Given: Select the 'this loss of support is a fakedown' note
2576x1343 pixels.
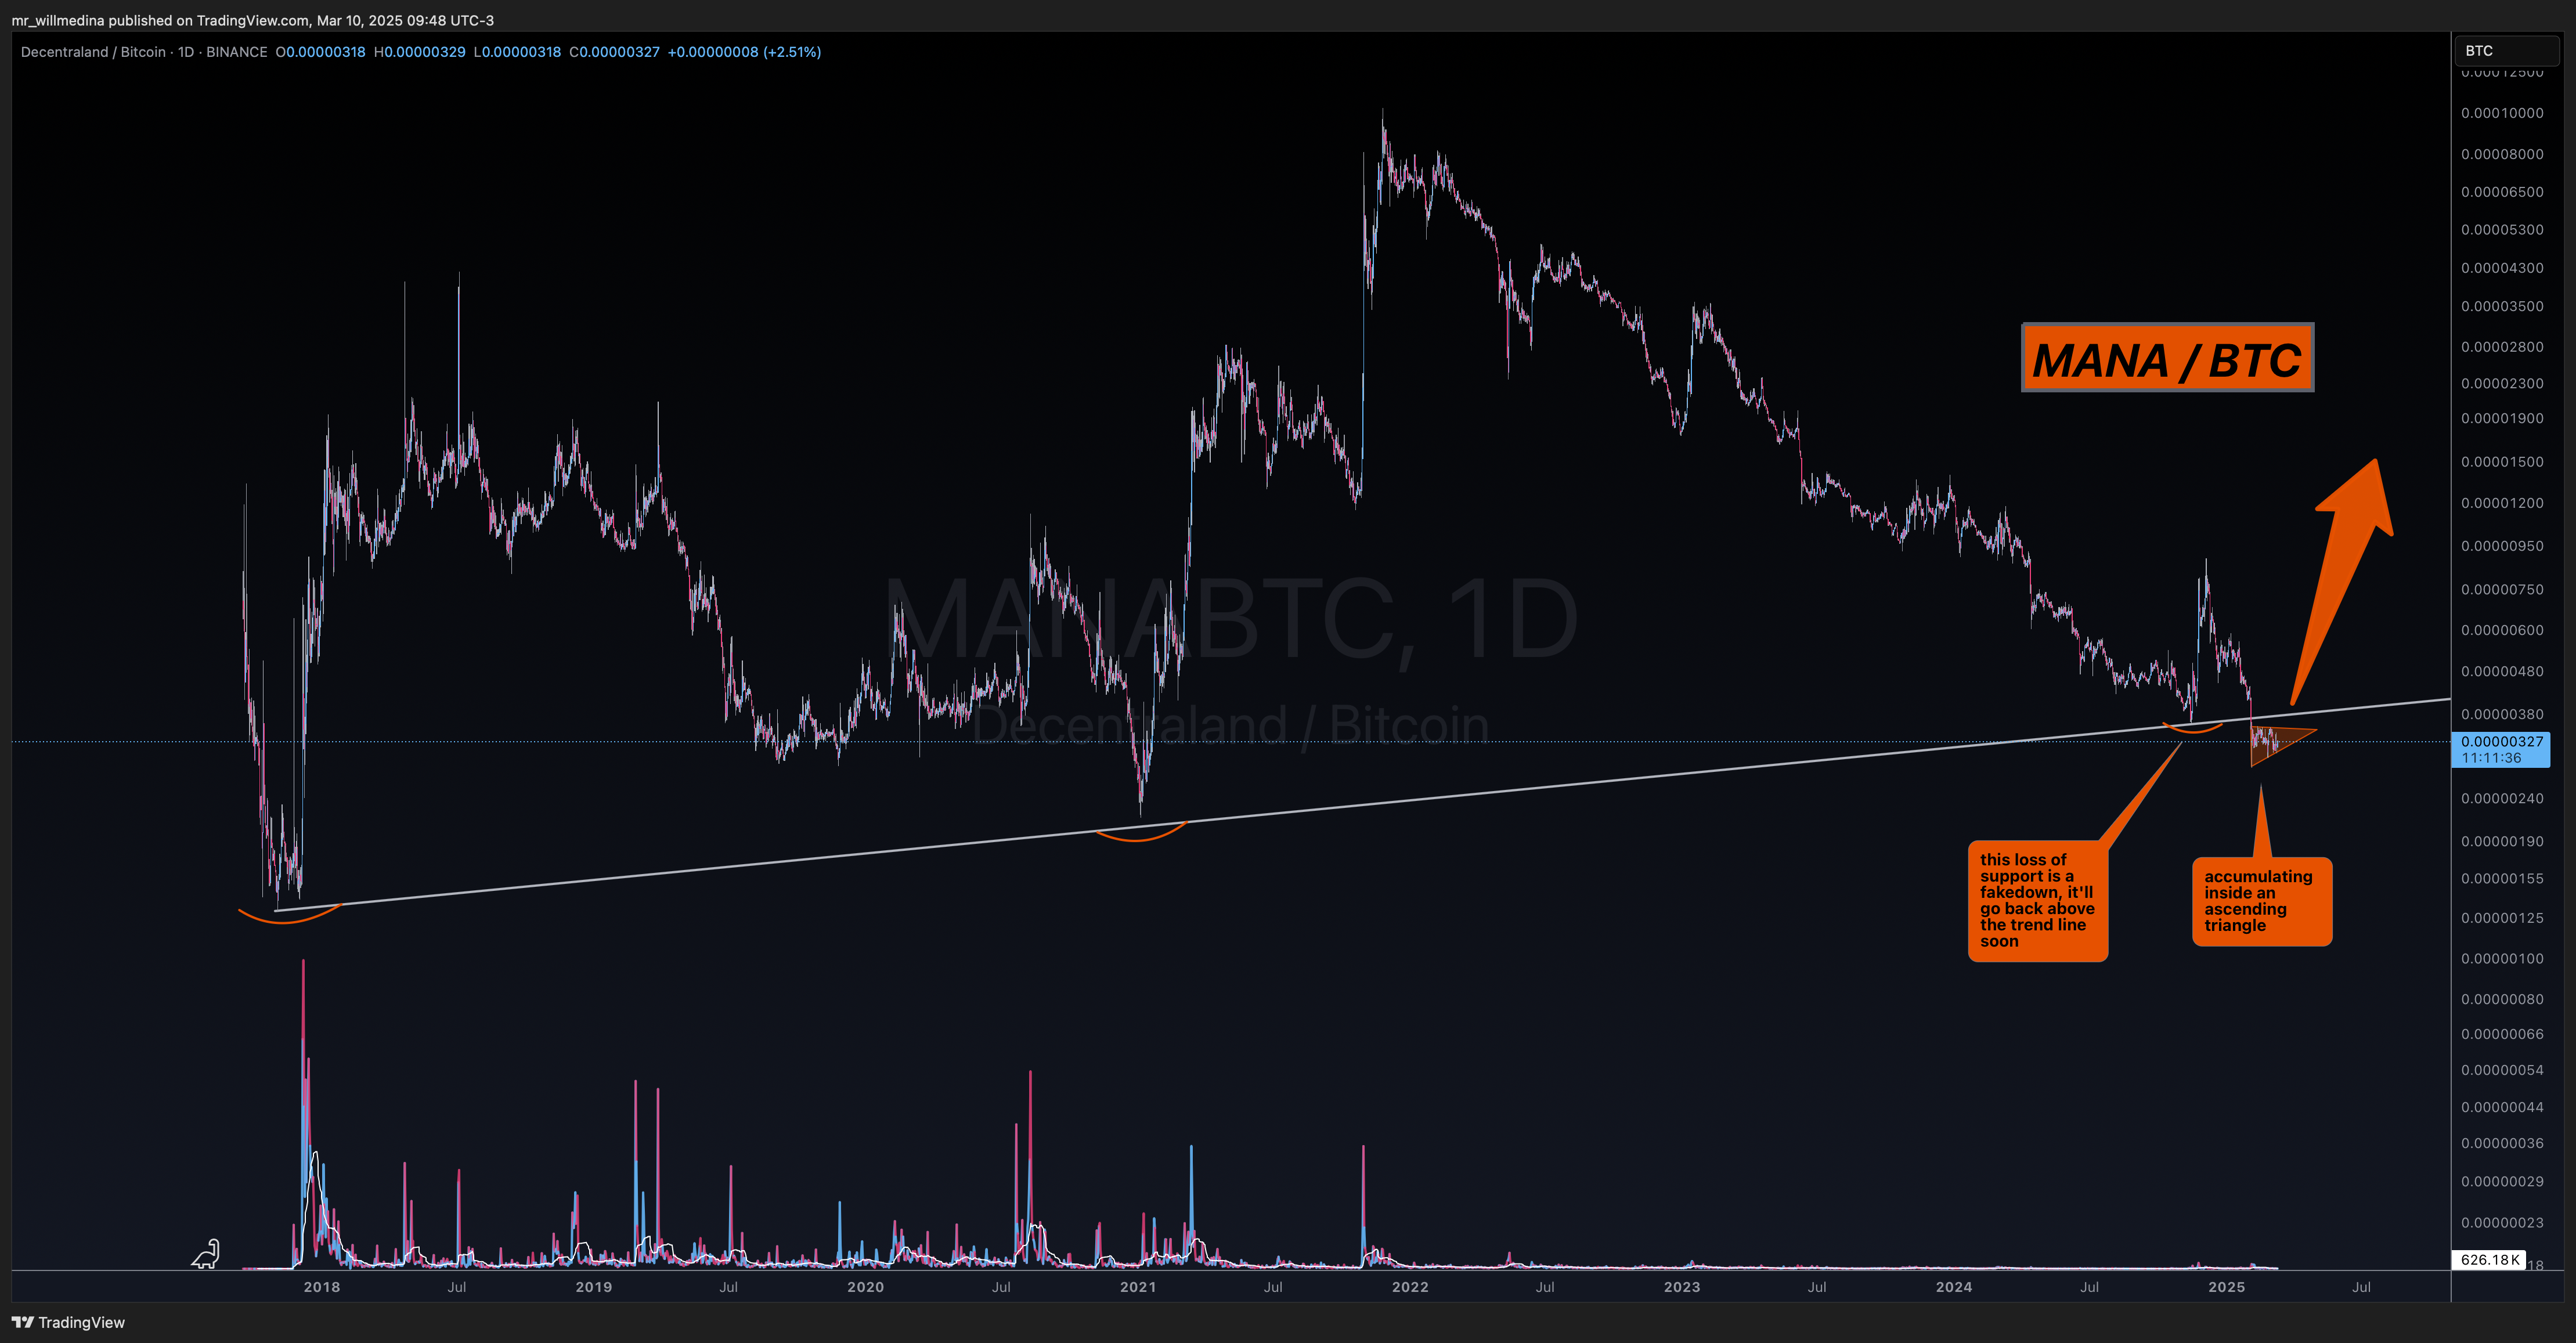Looking at the screenshot, I should point(2038,901).
